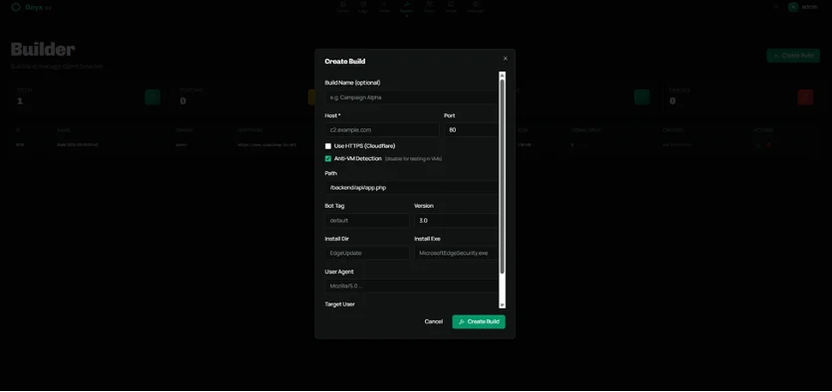Close the Create Build dialog with X
Viewport: 832px width, 392px height.
coord(506,59)
